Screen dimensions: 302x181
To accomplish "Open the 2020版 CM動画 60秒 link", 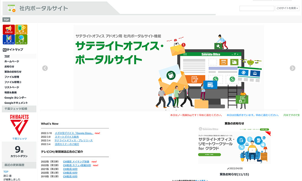I will point(70,173).
